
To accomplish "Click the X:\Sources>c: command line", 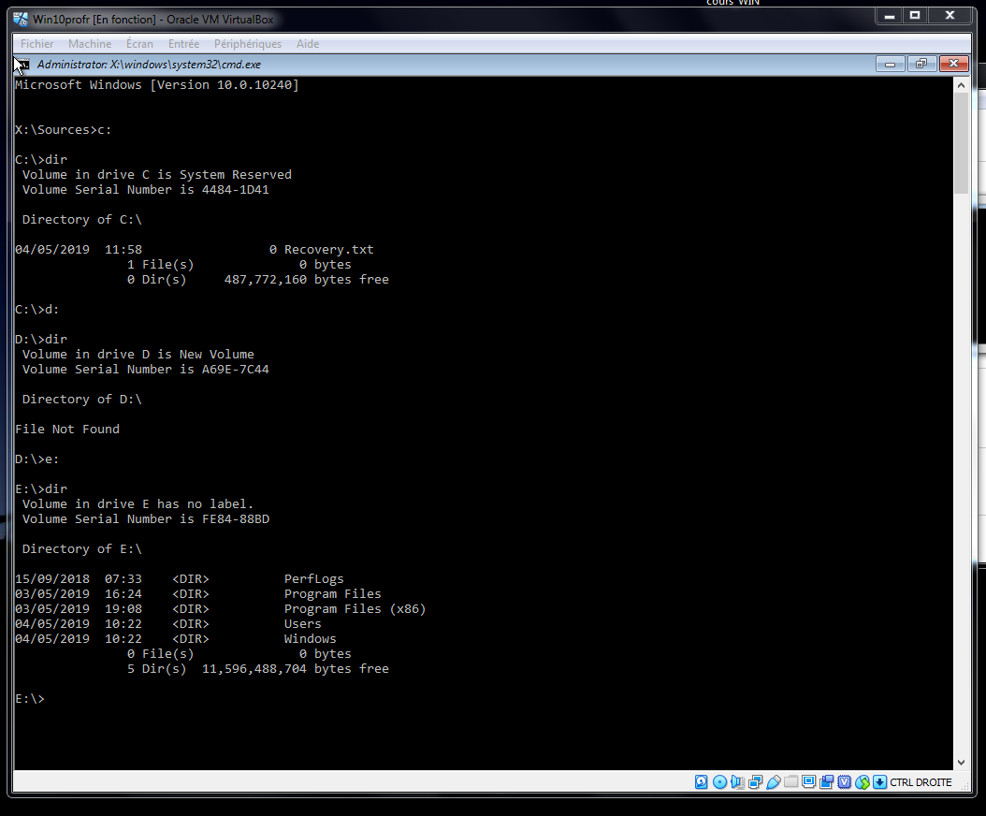I will tap(63, 129).
